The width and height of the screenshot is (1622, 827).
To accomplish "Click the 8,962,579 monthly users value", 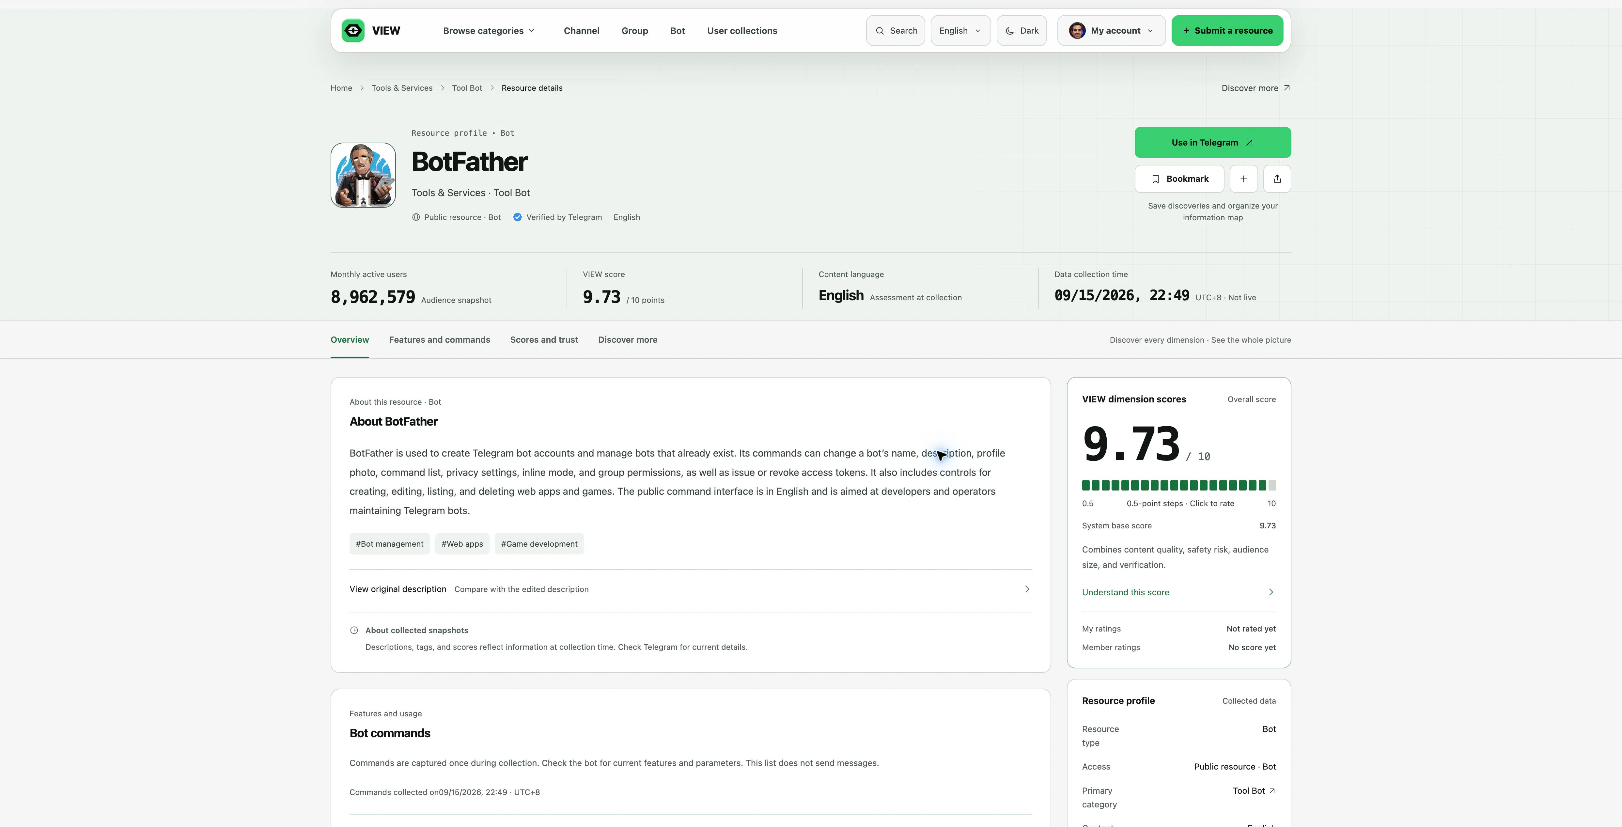I will pos(373,297).
